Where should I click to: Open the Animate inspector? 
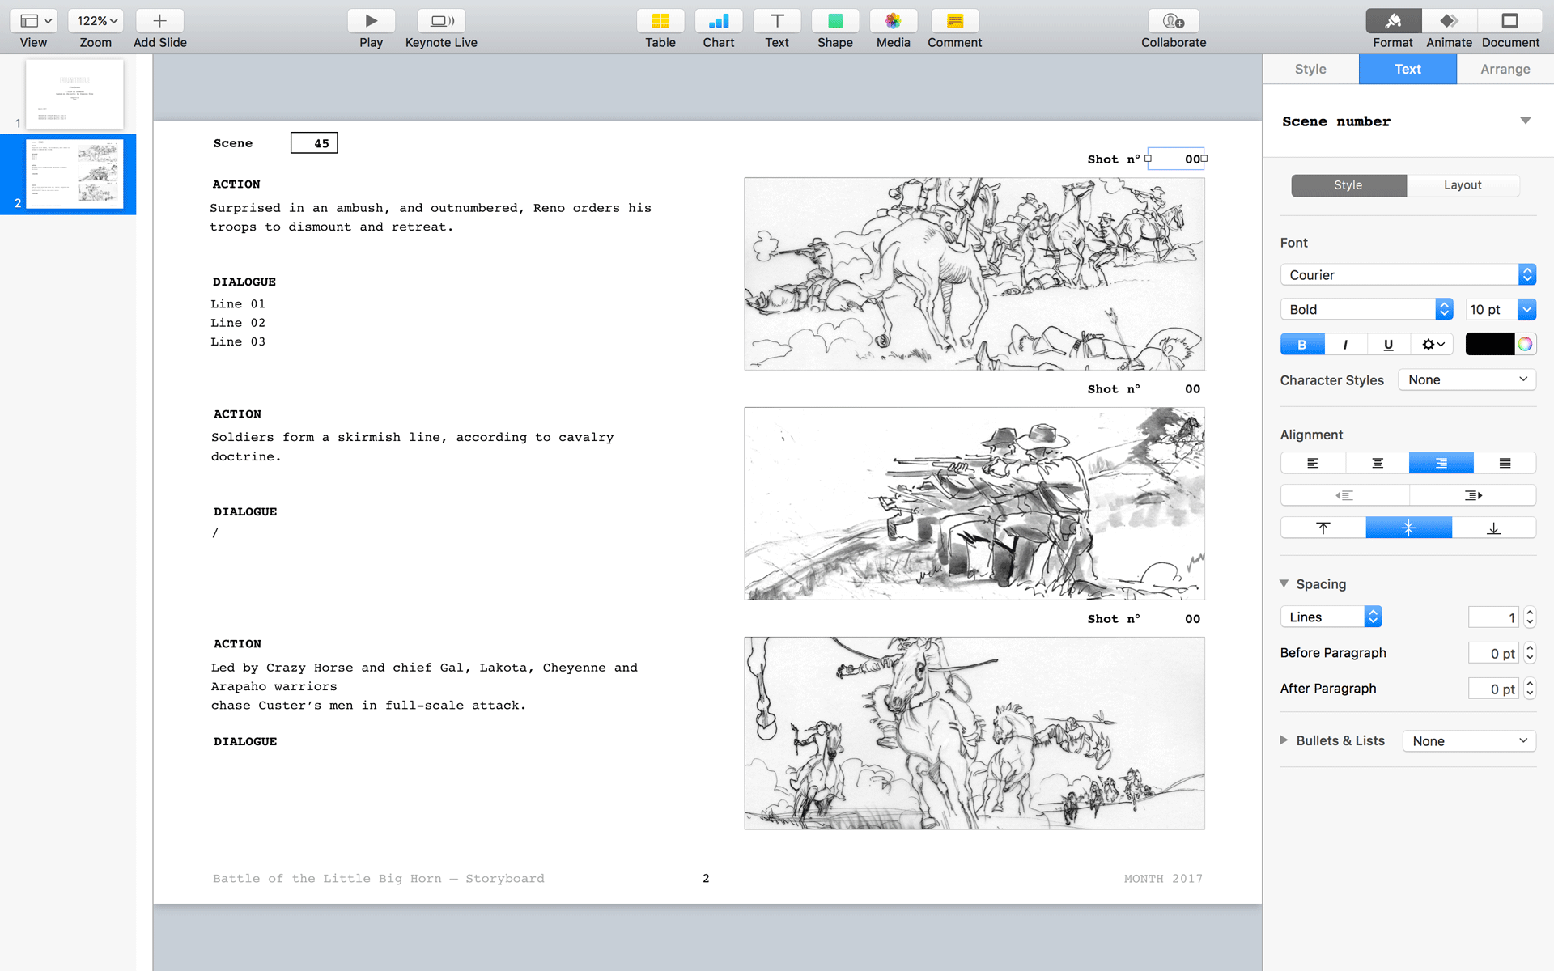(1448, 21)
